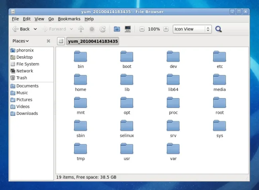
Task: Select the bin folder
Action: coord(80,59)
